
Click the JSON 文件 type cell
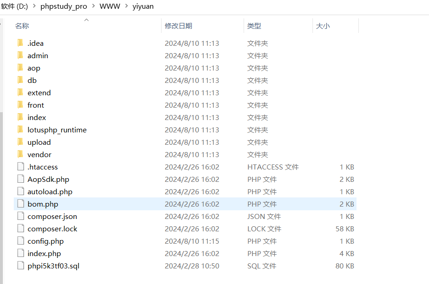point(264,217)
